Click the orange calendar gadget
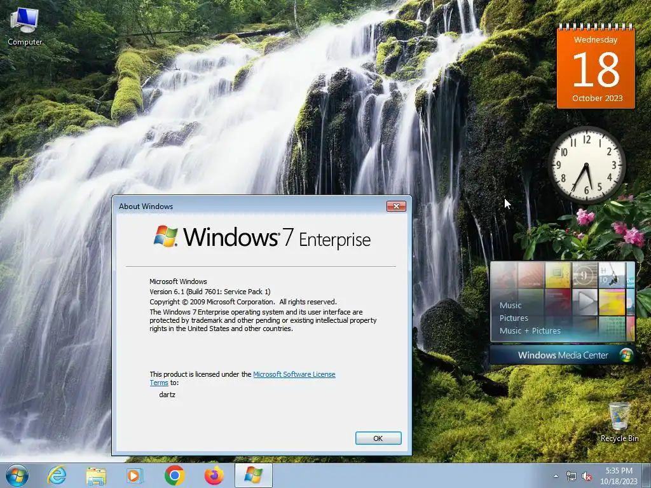The height and width of the screenshot is (488, 651). 596,66
